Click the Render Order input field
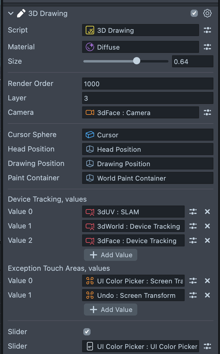 coord(147,84)
